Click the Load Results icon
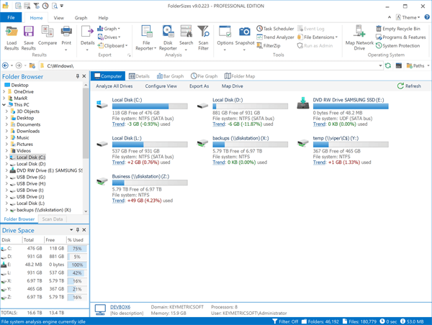This screenshot has width=432, height=325. point(12,32)
